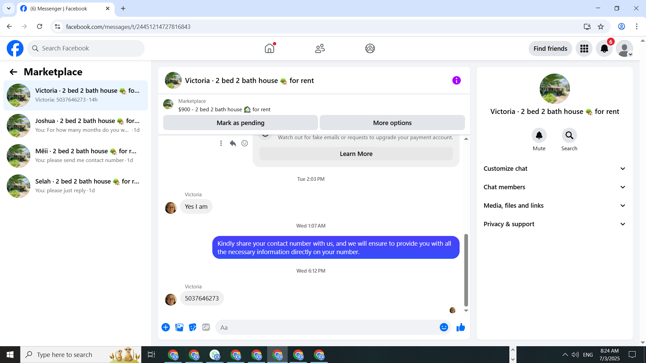Click the Learn More button

pyautogui.click(x=356, y=154)
